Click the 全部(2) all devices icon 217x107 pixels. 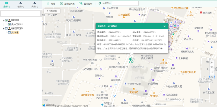pos(7,3)
